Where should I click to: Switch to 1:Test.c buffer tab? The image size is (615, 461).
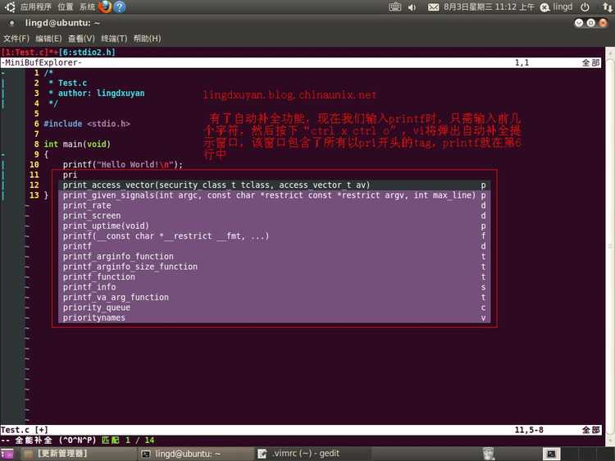25,52
